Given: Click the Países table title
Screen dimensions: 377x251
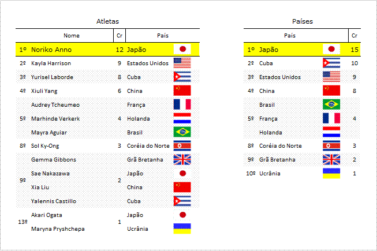Looking at the screenshot, I should click(x=303, y=21).
